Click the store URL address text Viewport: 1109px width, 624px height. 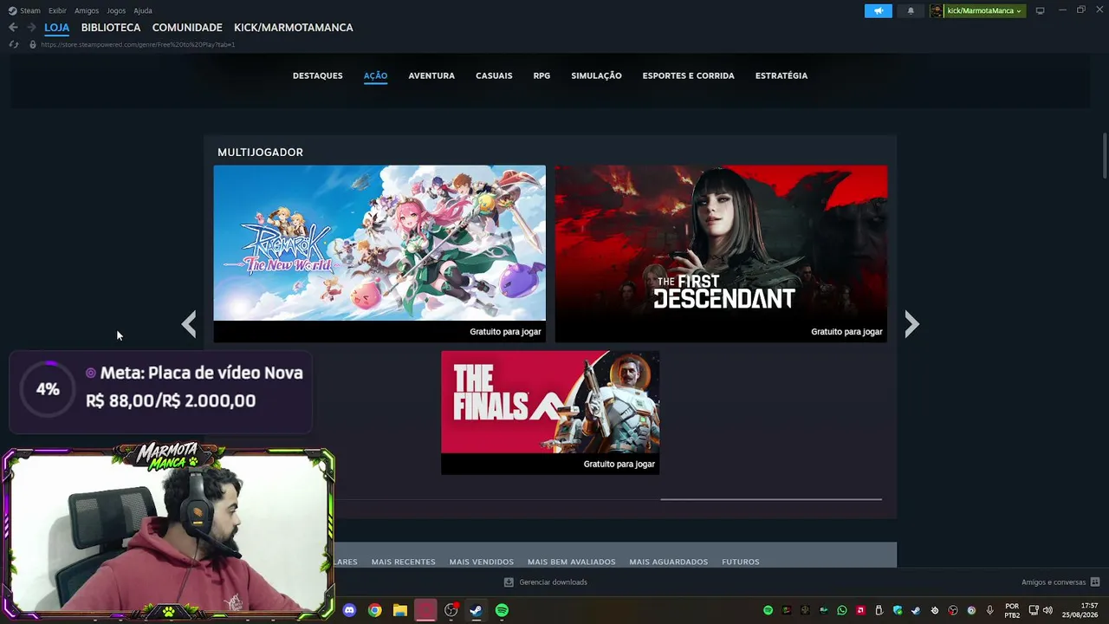[138, 44]
